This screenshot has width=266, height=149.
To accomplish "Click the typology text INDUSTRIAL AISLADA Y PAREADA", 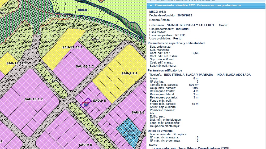I will 188,75.
